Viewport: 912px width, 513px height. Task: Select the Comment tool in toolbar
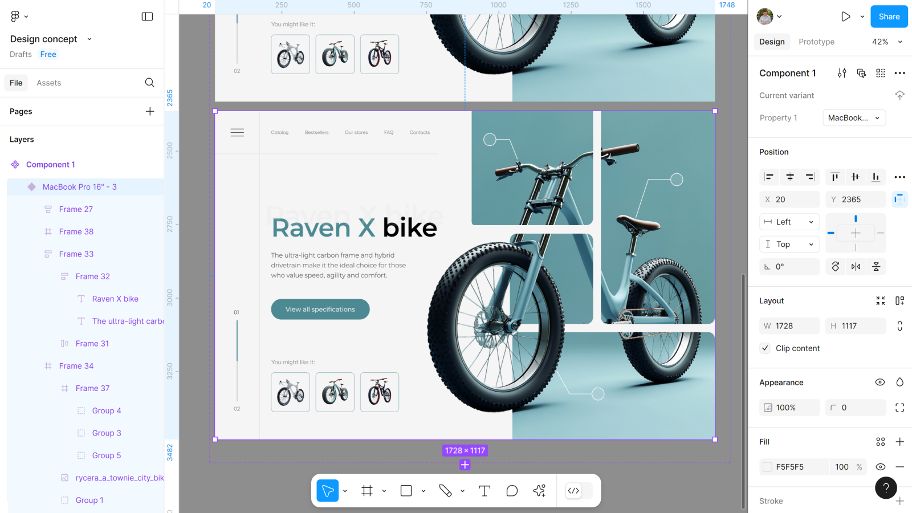point(512,491)
